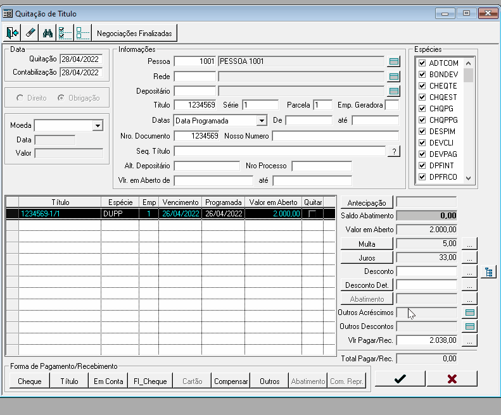Click the Quitação de Titulo window icon
Viewport: 501px width, 415px height.
(x=8, y=14)
